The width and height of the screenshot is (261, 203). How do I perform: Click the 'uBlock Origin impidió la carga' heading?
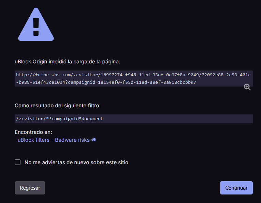click(x=68, y=62)
